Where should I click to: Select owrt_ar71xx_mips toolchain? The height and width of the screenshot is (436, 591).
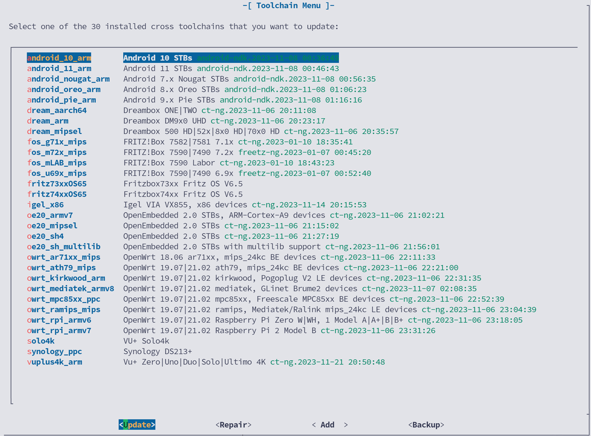point(64,257)
